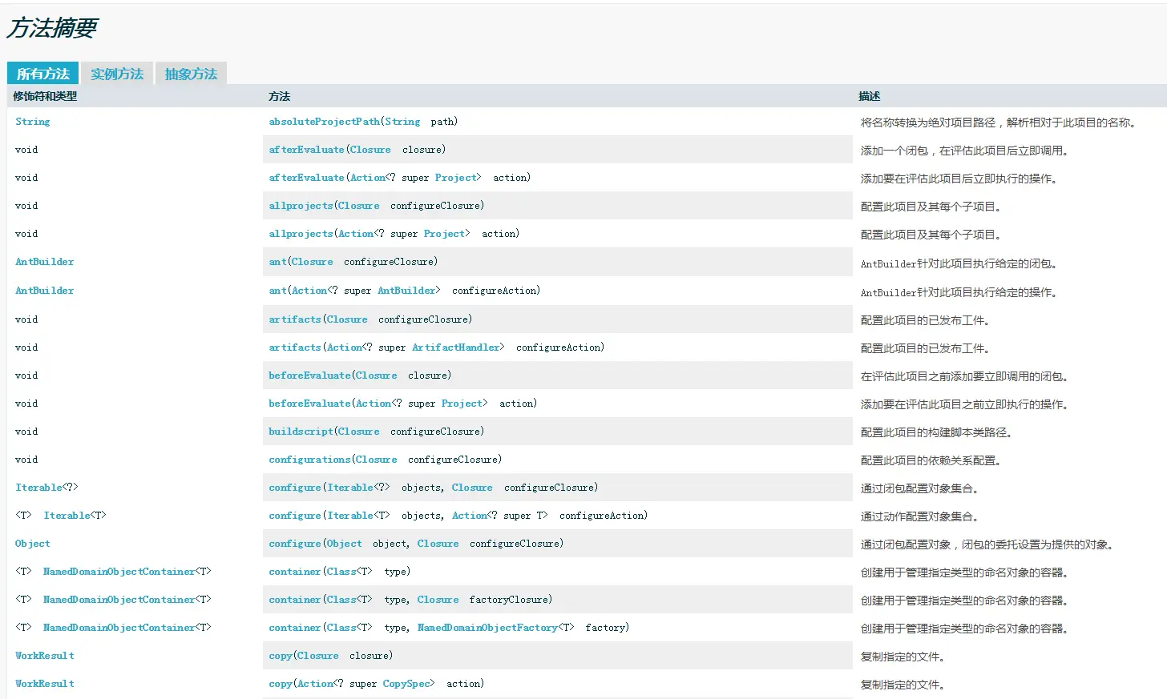Image resolution: width=1167 pixels, height=699 pixels.
Task: Click description 添加一个闭包，在评估此项目后立即调用
Action: tap(964, 151)
